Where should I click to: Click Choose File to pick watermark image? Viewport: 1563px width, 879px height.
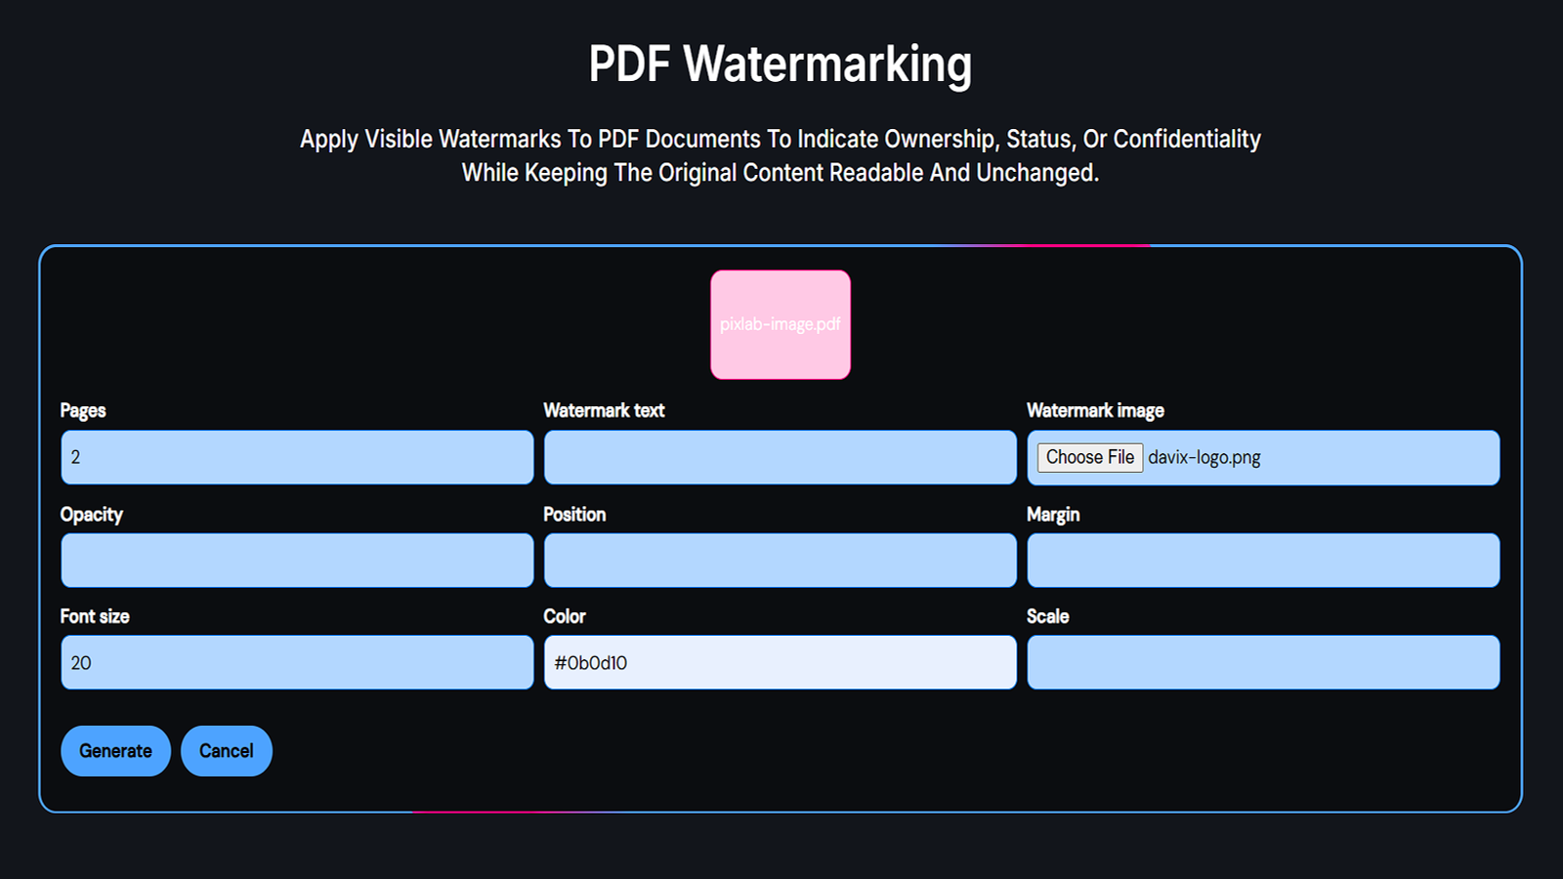click(x=1089, y=456)
